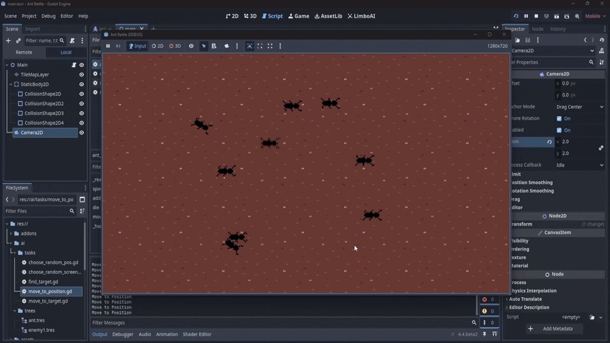
Task: Switch to the Script workspace
Action: [272, 16]
